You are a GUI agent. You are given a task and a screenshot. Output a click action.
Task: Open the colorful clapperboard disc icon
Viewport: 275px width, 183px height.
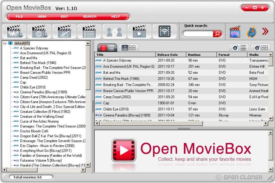235,32
